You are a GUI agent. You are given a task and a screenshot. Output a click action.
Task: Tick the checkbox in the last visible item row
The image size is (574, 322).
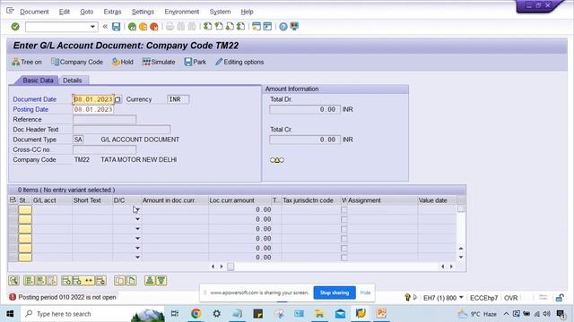tap(344, 258)
